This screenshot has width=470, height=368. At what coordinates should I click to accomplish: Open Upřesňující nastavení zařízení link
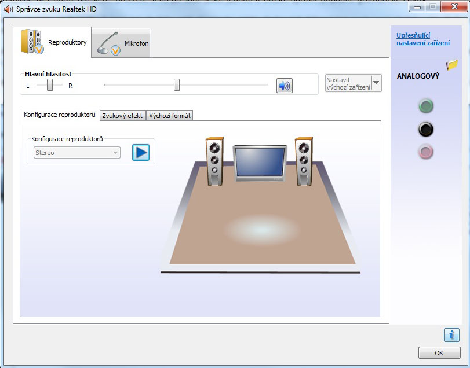pyautogui.click(x=423, y=39)
